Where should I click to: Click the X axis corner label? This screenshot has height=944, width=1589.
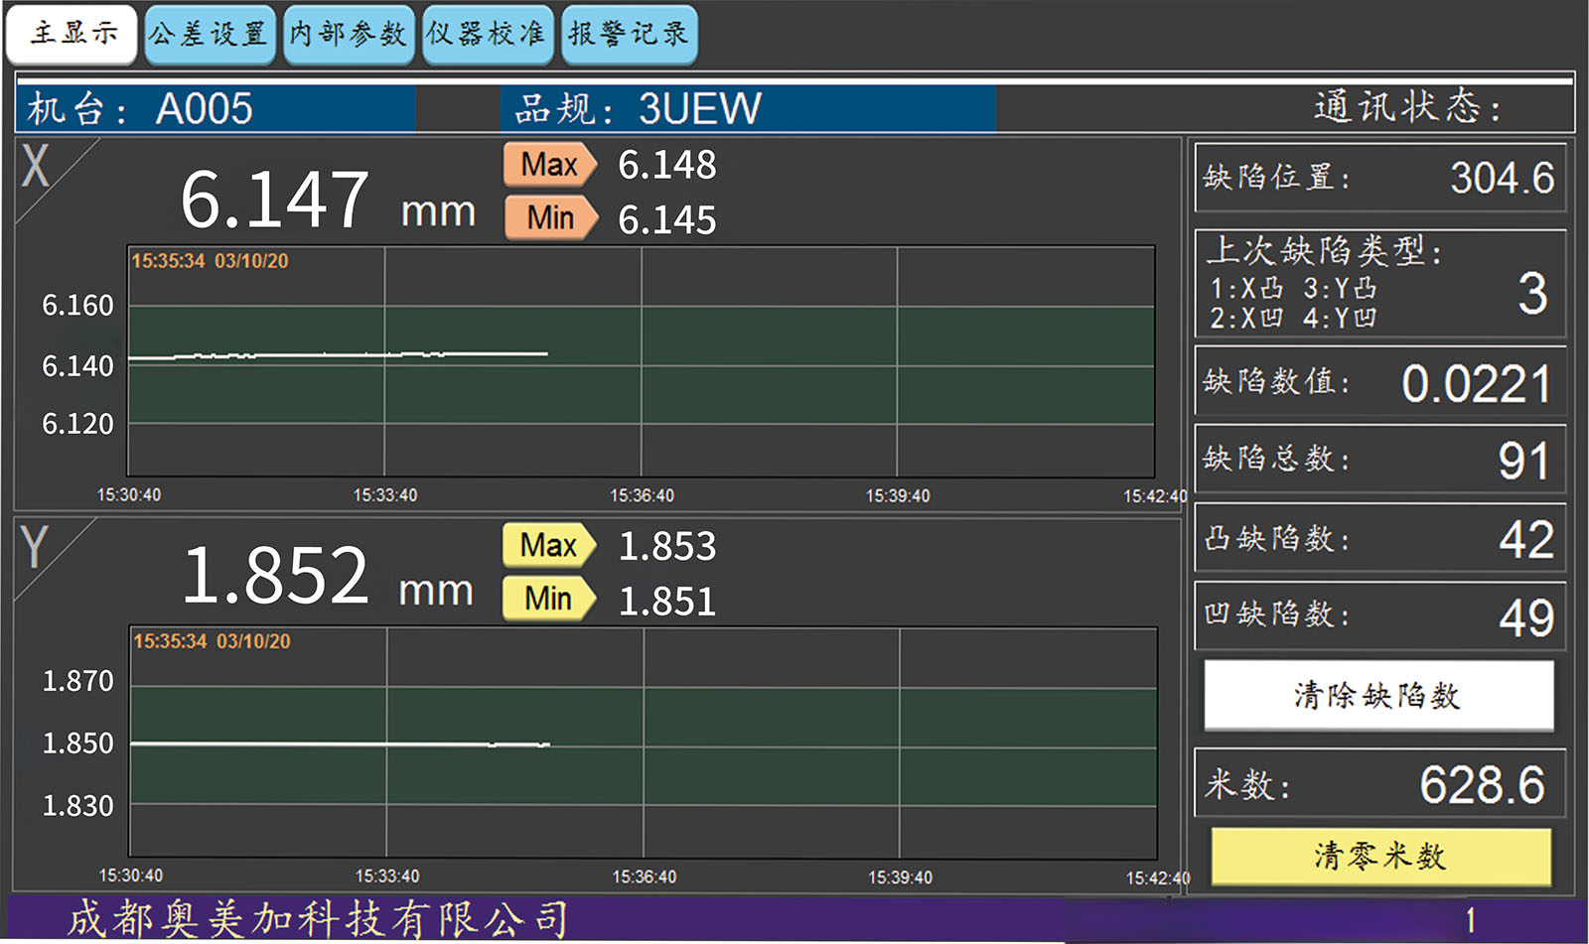pos(37,166)
